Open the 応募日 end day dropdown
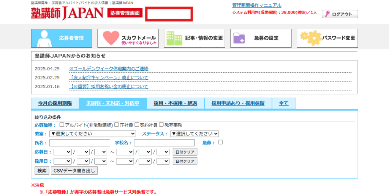 click(x=163, y=152)
